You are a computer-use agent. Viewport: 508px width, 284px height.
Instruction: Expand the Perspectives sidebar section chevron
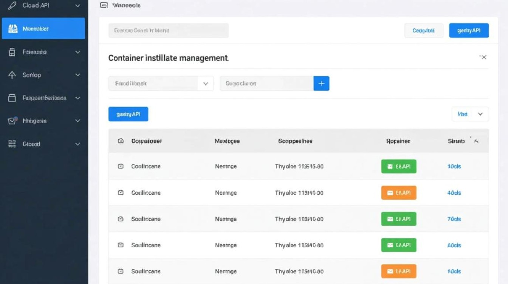(x=77, y=98)
